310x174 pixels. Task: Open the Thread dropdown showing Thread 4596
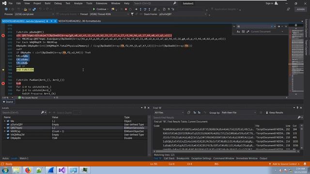[109, 14]
